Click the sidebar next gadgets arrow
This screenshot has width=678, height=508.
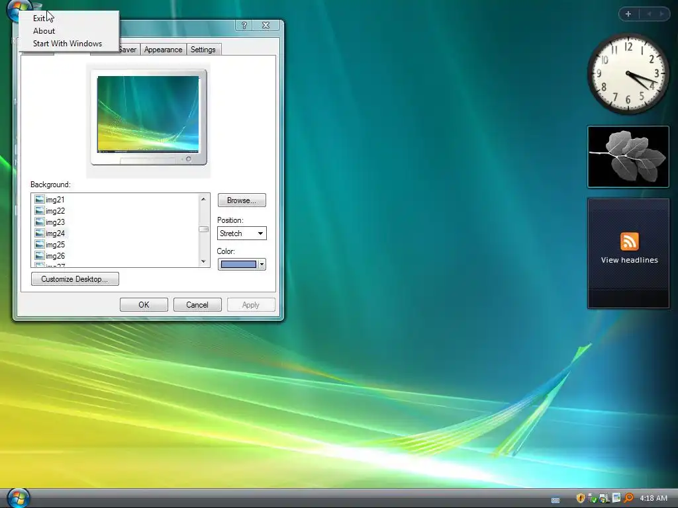(x=661, y=14)
